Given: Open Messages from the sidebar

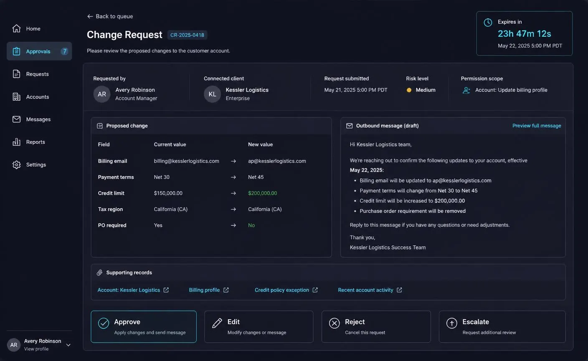Looking at the screenshot, I should (x=39, y=119).
